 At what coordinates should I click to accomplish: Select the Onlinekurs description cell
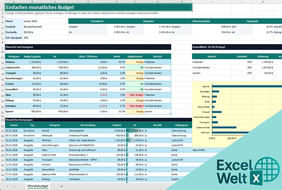(x=88, y=179)
